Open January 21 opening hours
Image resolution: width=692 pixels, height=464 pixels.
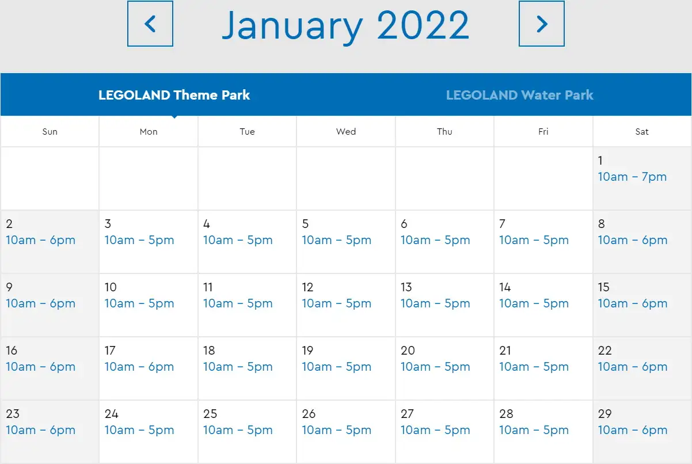[x=534, y=367]
